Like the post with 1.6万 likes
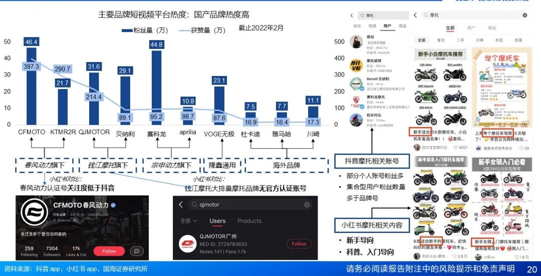The height and width of the screenshot is (276, 541). (x=516, y=257)
